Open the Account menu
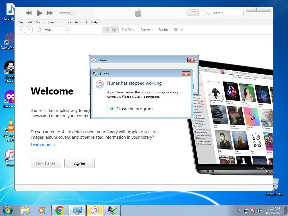The image size is (288, 216). [x=81, y=22]
